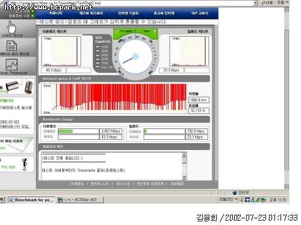Click the 연결 links toolbar label
The image size is (301, 225).
(x=281, y=2)
